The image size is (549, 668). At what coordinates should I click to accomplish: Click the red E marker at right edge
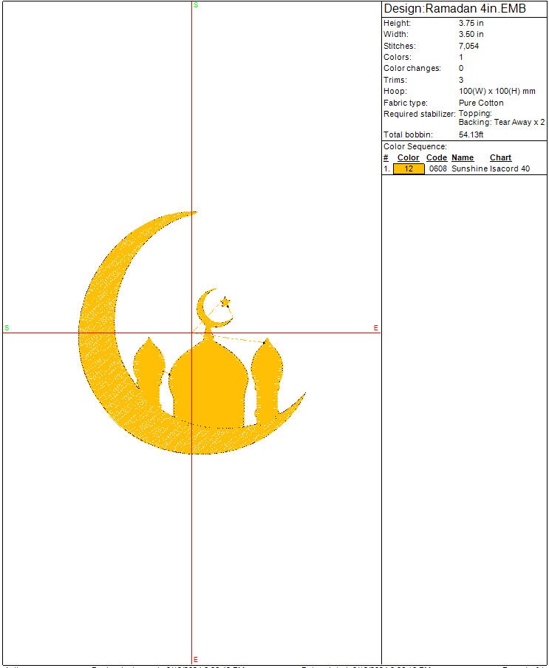(x=375, y=327)
